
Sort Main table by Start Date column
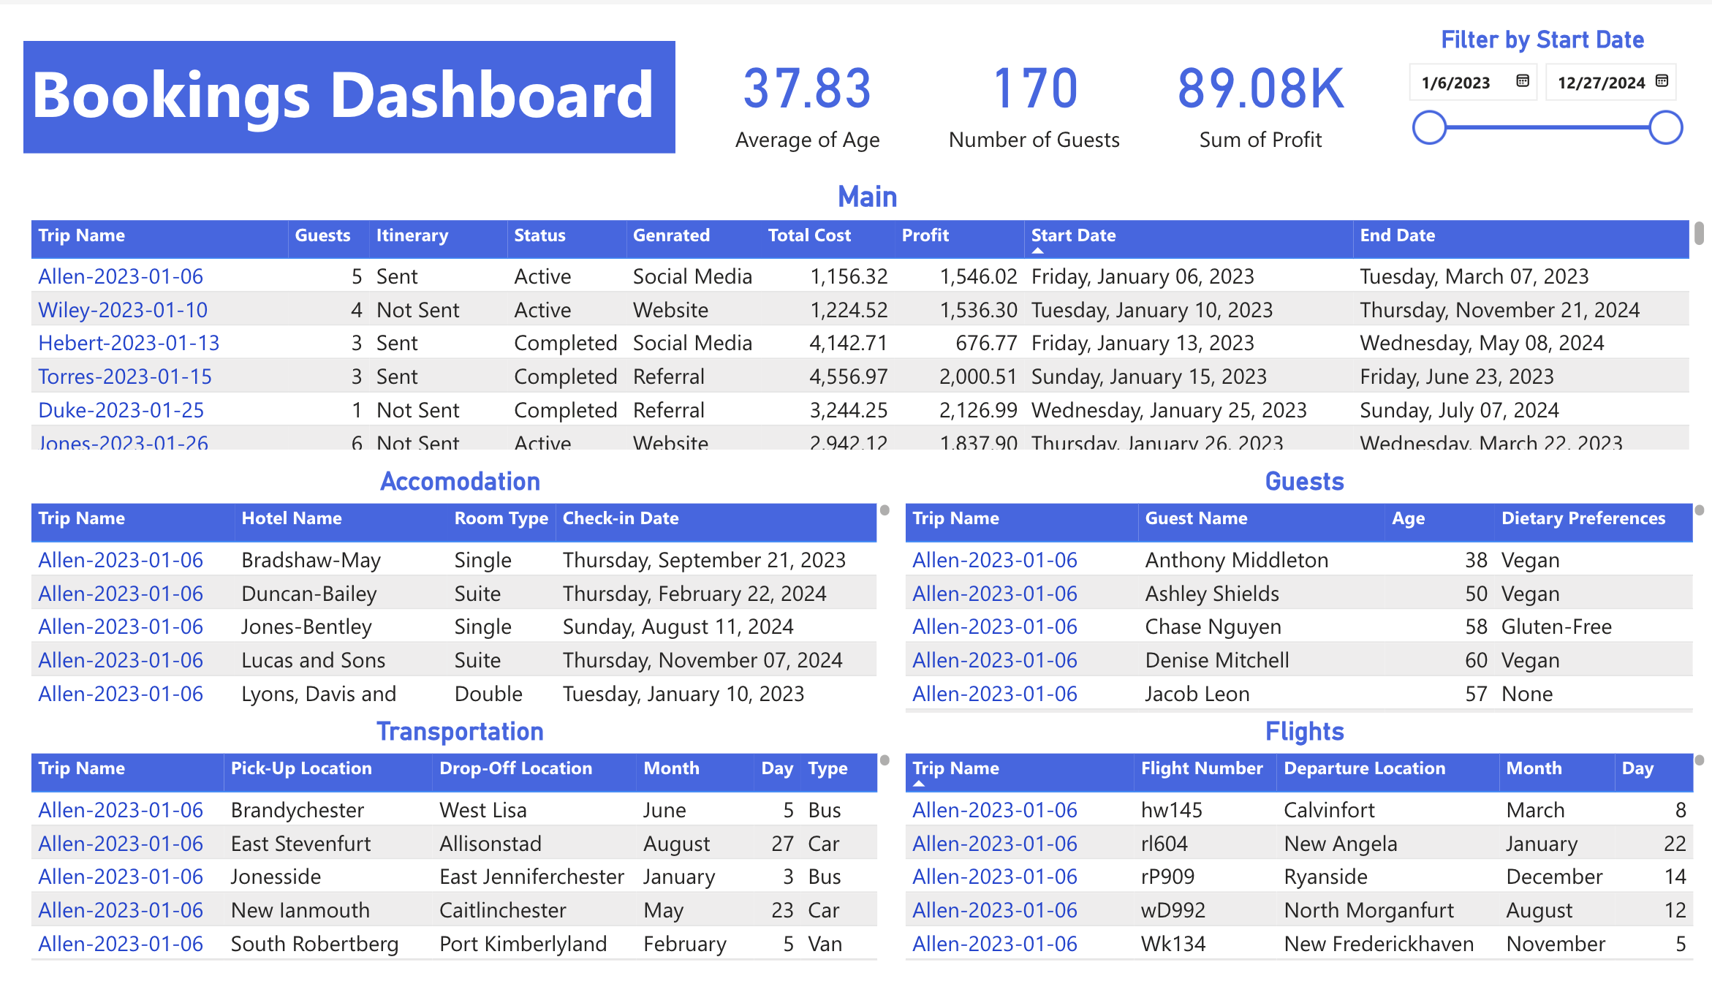1073,235
